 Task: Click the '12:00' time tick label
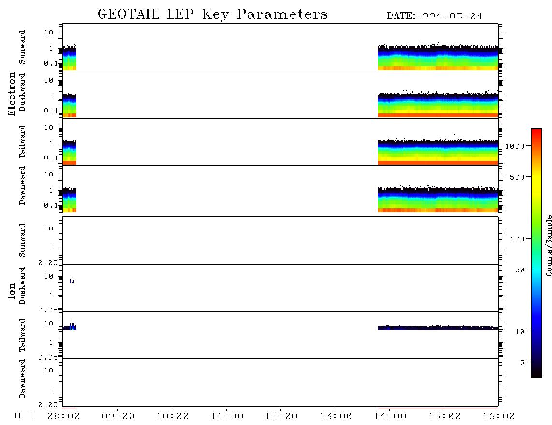(281, 416)
